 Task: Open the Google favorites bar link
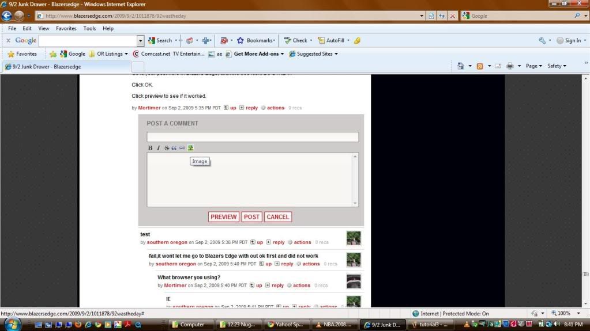point(73,54)
